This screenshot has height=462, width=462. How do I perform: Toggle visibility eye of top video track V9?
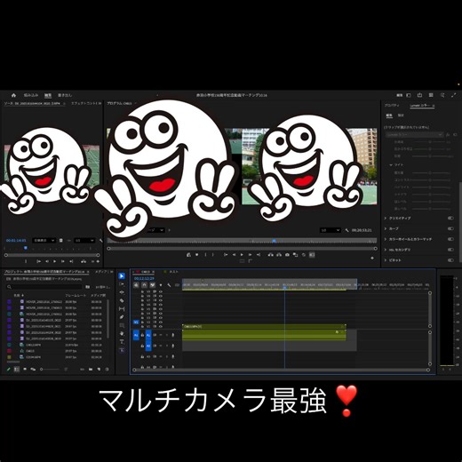pos(161,291)
